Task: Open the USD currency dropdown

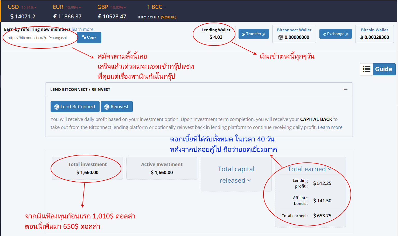Action: [x=22, y=7]
